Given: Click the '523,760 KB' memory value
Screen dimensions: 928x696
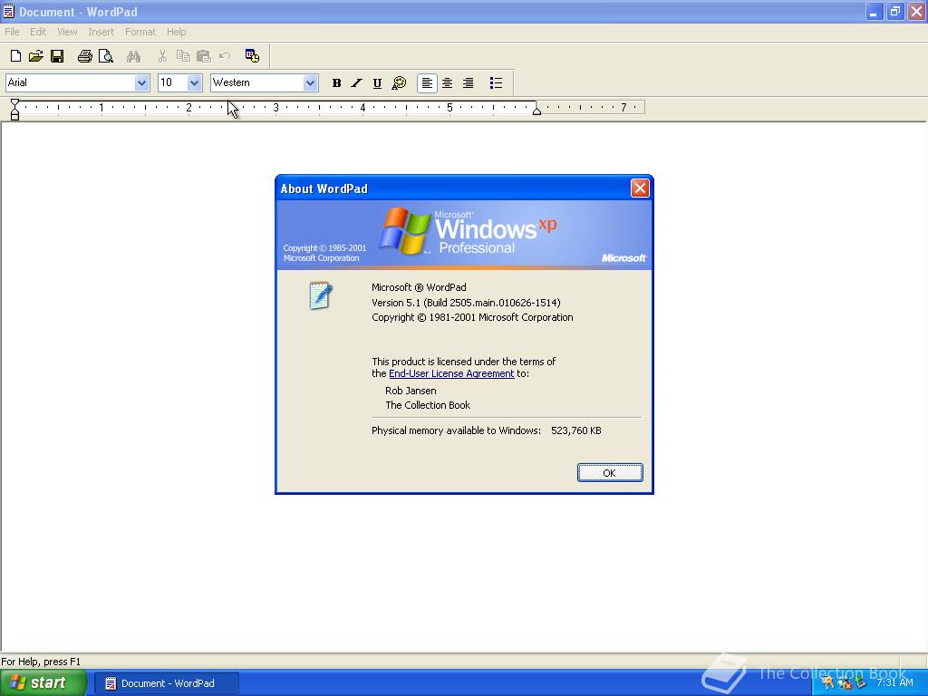Looking at the screenshot, I should click(575, 430).
